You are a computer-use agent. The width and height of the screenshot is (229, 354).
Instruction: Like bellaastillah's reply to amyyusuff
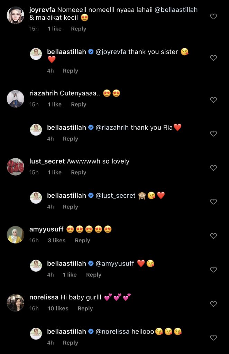[213, 270]
